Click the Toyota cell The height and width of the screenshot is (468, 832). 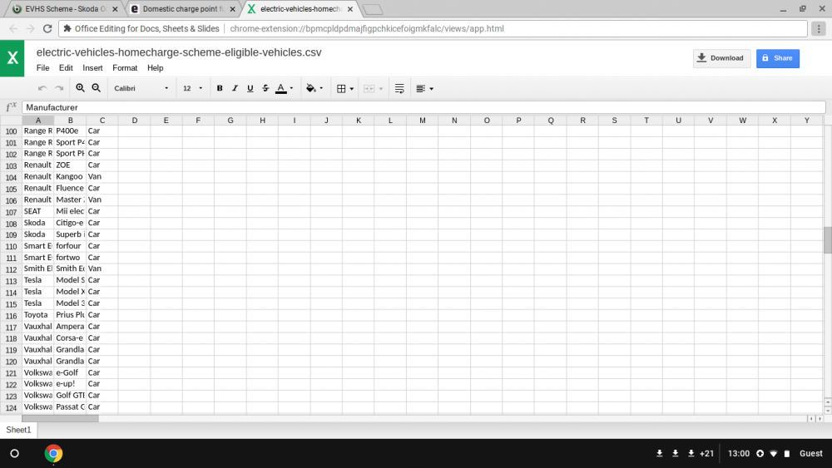(x=38, y=315)
